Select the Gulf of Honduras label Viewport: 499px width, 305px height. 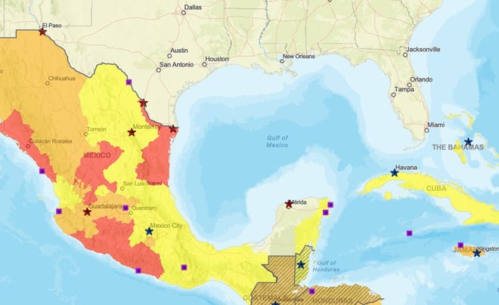click(326, 266)
